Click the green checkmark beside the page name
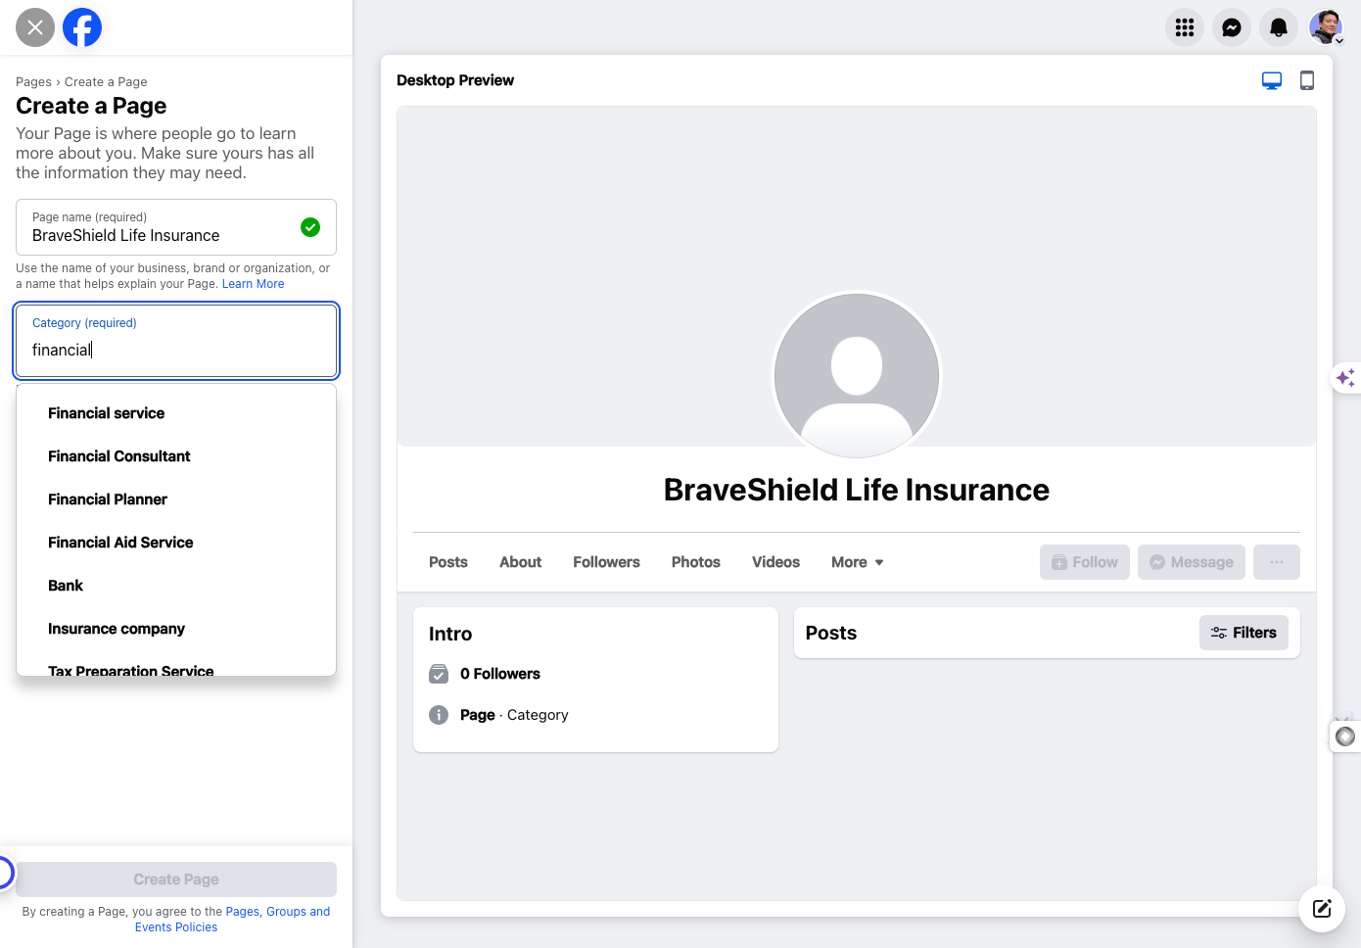This screenshot has width=1361, height=948. click(310, 227)
